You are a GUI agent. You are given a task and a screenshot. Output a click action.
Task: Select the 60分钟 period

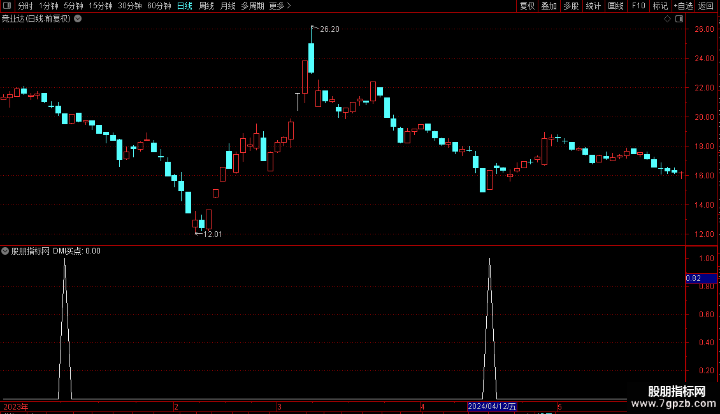(159, 6)
